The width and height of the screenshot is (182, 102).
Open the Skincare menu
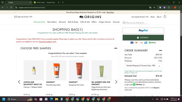[62, 22]
